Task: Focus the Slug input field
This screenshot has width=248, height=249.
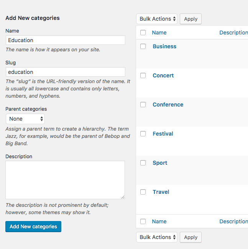Action: click(x=66, y=72)
